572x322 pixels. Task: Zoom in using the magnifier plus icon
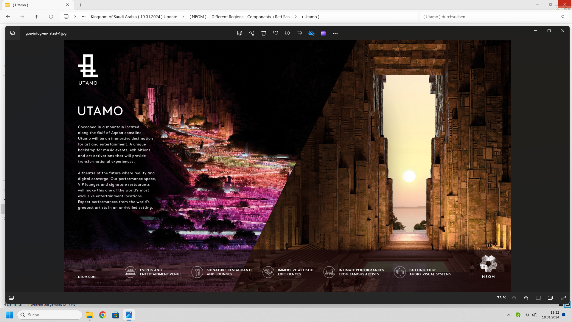pyautogui.click(x=526, y=298)
